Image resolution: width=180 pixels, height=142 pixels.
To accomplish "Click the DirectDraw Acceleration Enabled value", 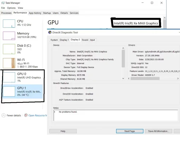I will 89,88.
